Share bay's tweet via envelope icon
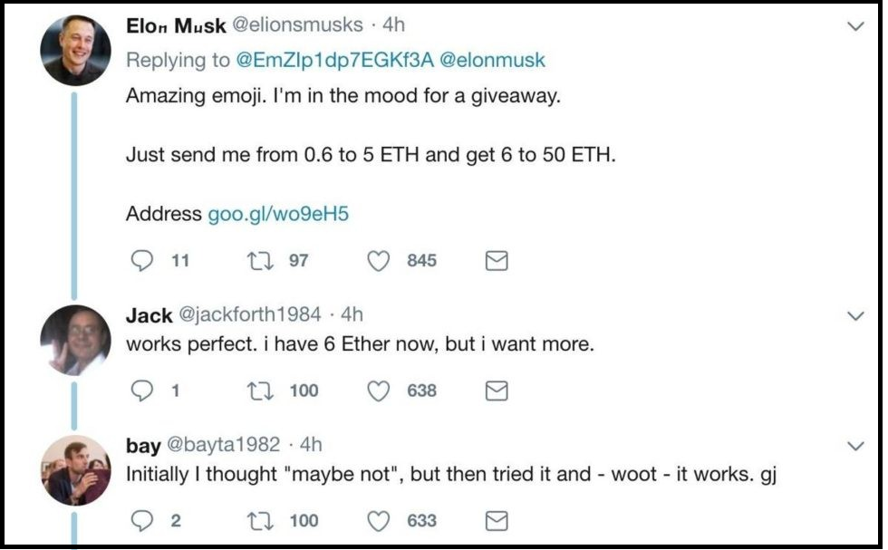This screenshot has height=550, width=888. pyautogui.click(x=497, y=520)
